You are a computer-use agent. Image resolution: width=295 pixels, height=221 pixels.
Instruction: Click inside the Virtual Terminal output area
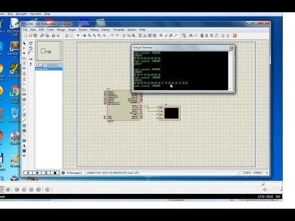coord(181,71)
